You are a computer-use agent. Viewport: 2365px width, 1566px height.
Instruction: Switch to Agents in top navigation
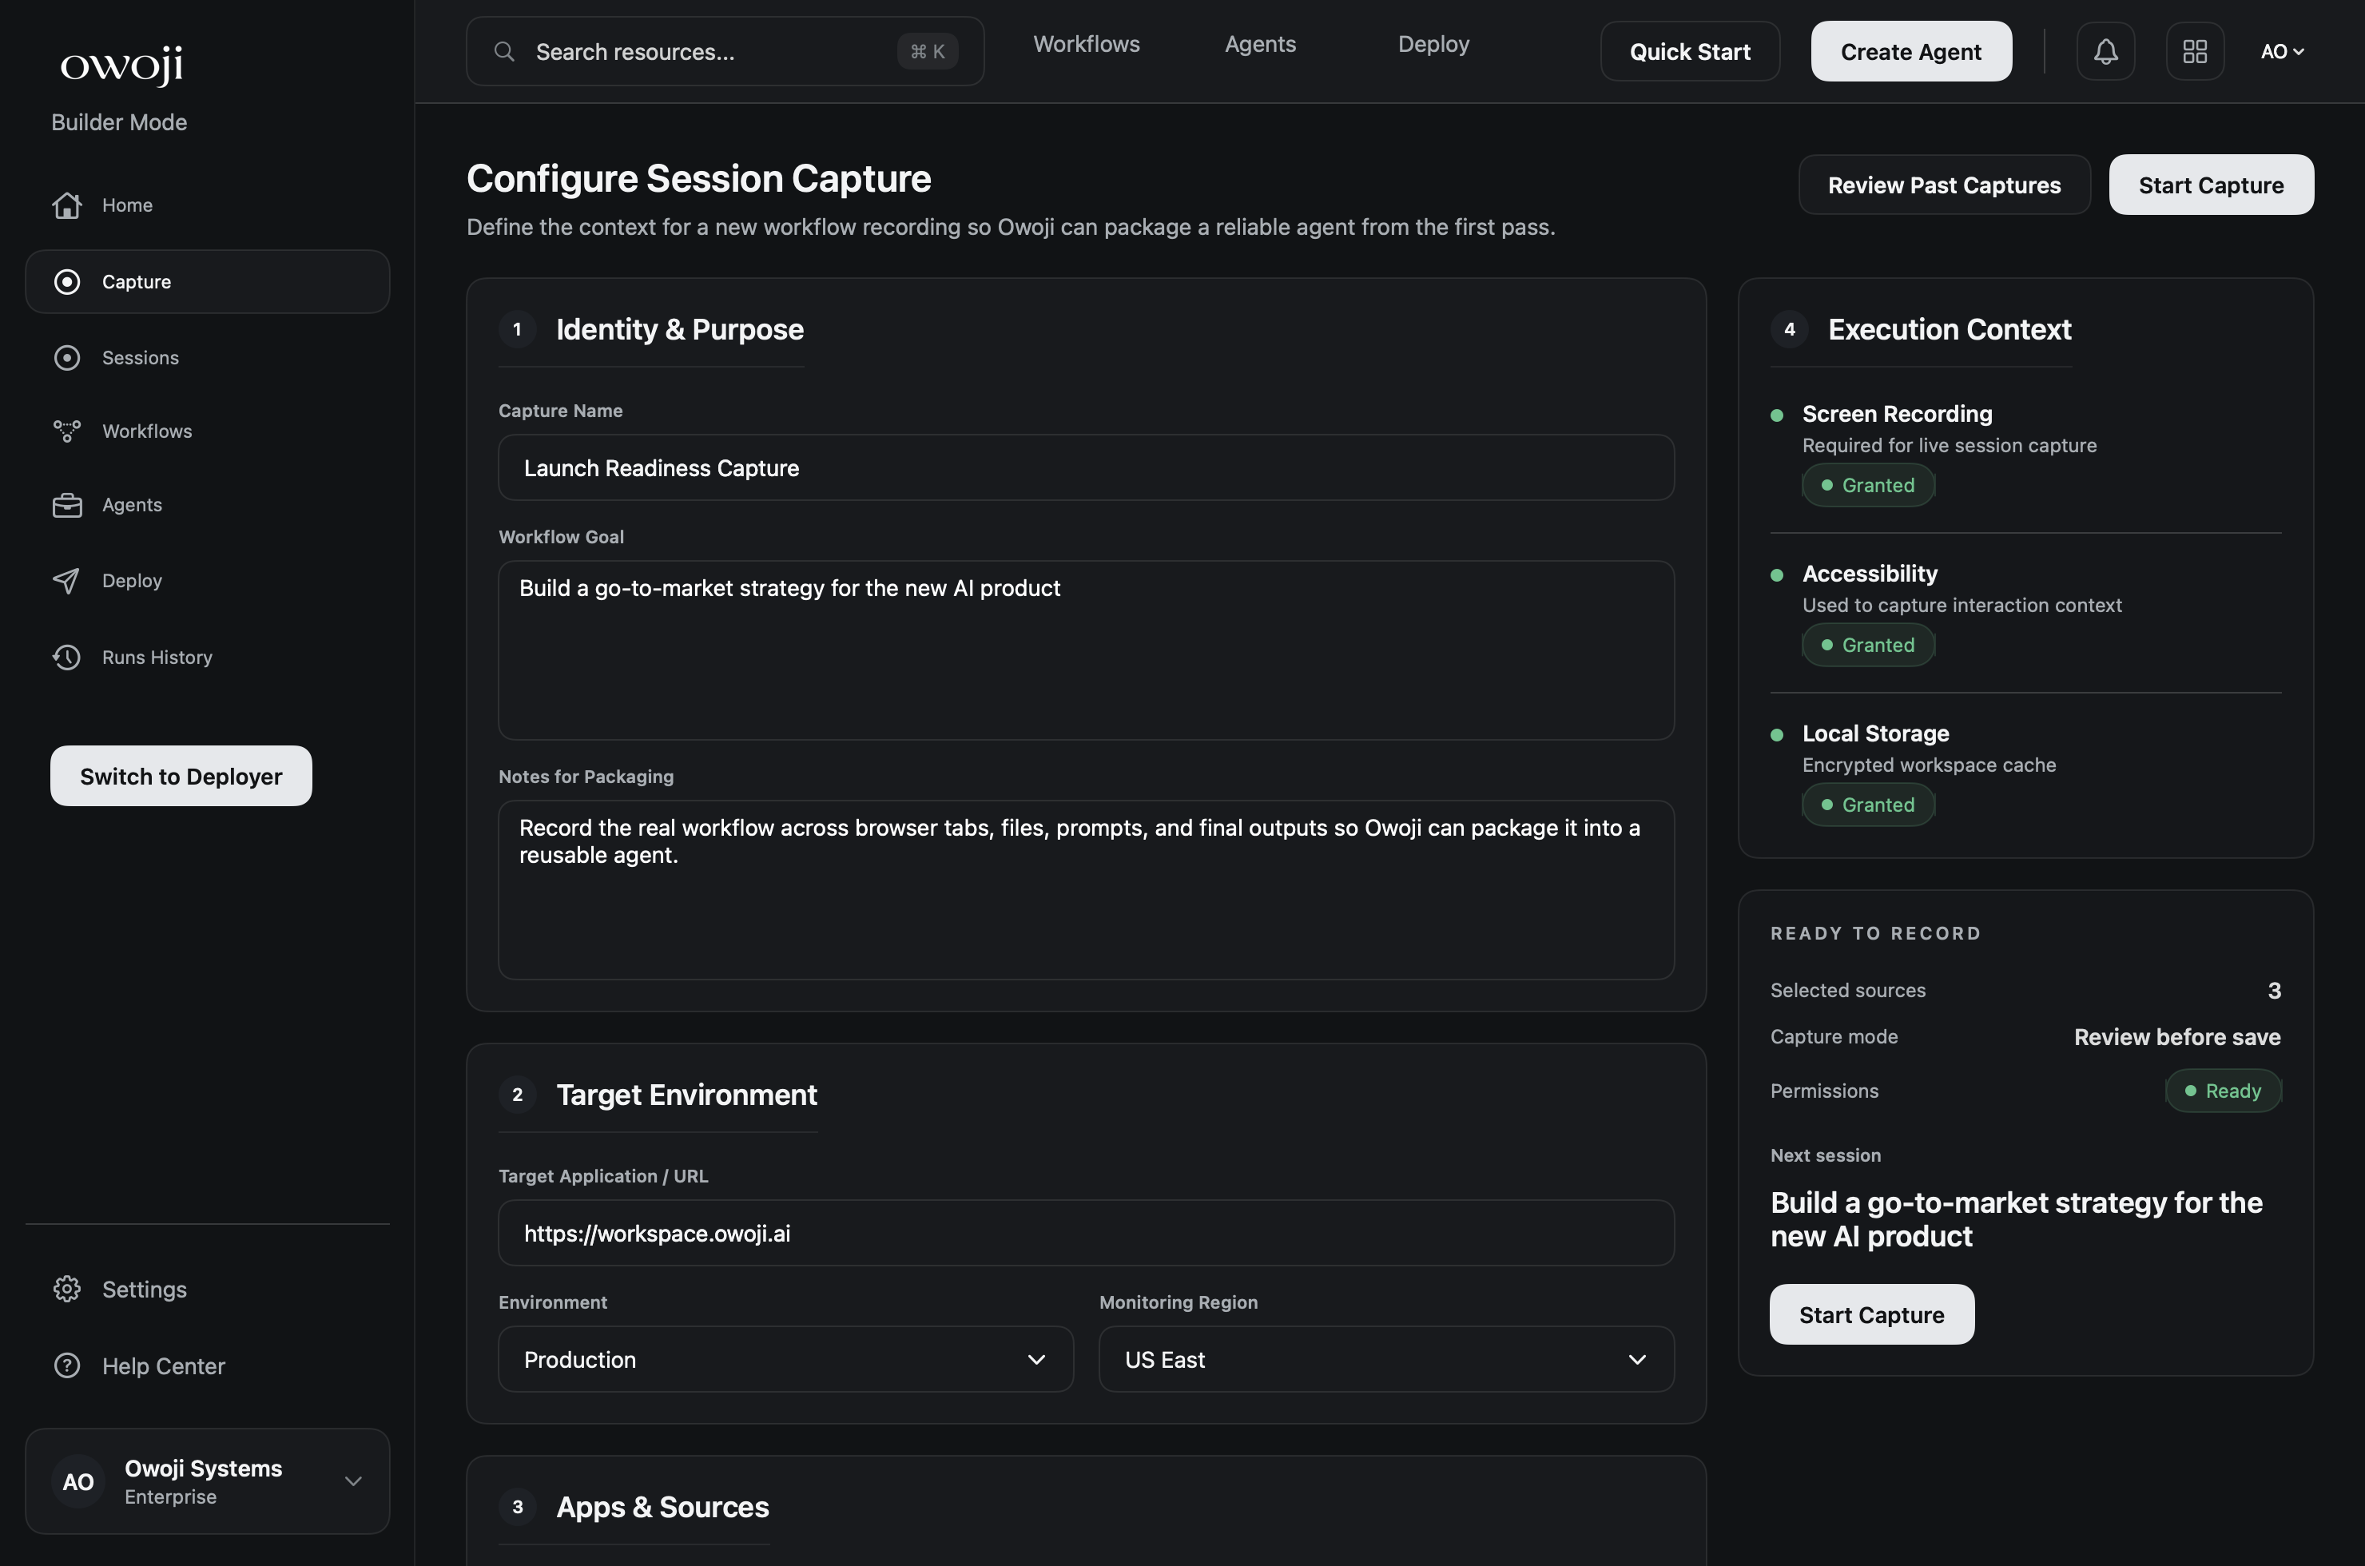pos(1259,44)
